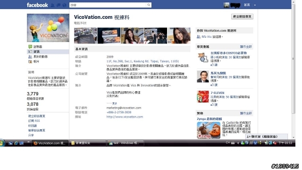The height and width of the screenshot is (170, 302).
Task: Open the Wall item in the left sidebar
Action: click(38, 47)
